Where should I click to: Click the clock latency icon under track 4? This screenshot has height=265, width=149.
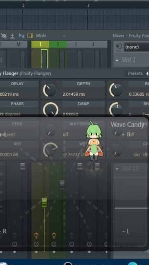(x=89, y=244)
